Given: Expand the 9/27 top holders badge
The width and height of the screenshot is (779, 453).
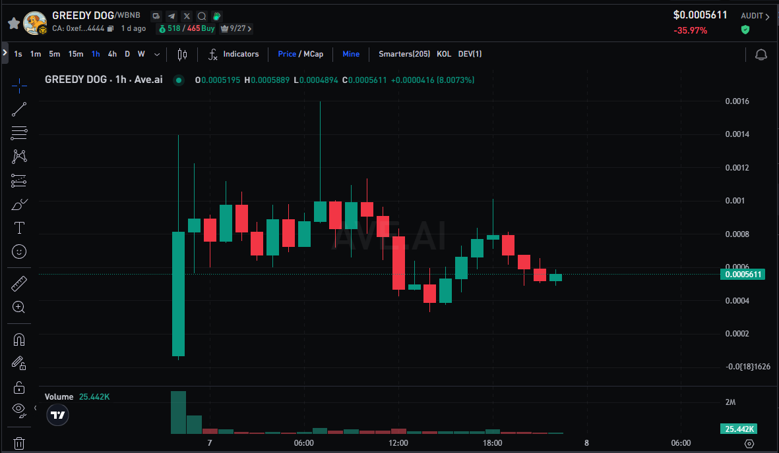Looking at the screenshot, I should [x=236, y=29].
